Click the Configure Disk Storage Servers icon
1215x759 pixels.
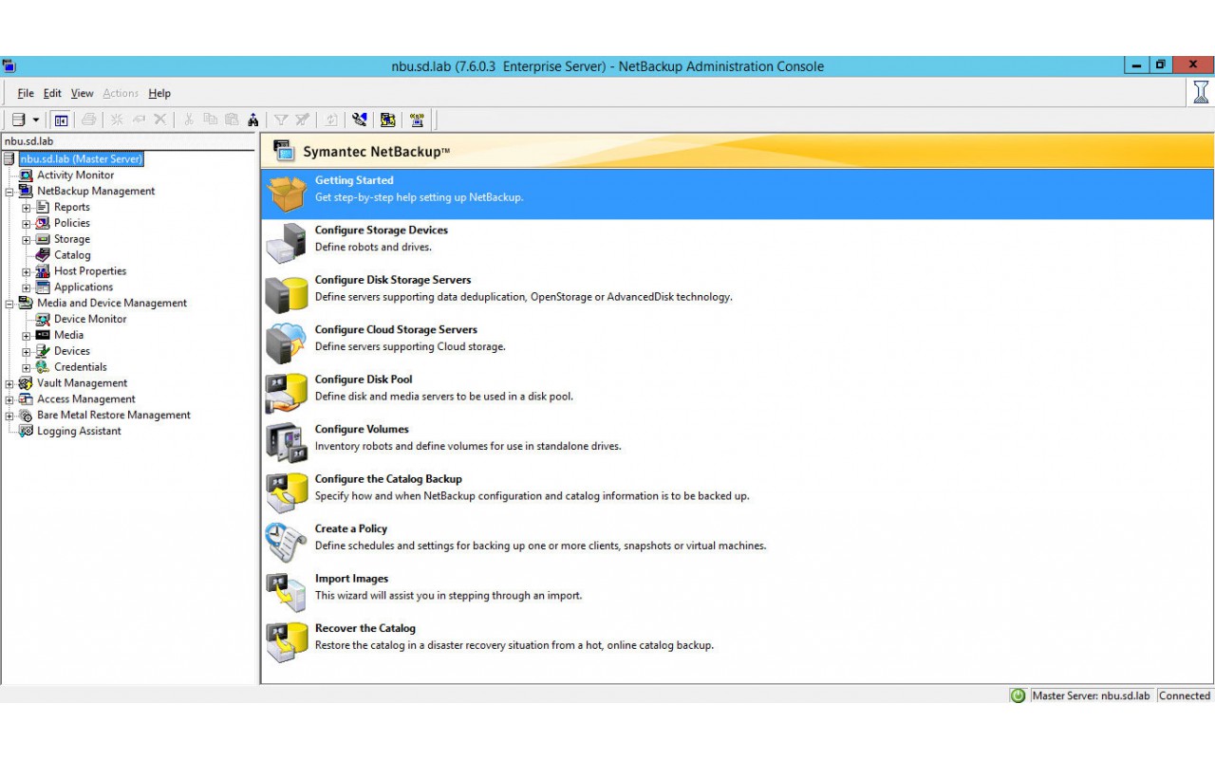287,293
